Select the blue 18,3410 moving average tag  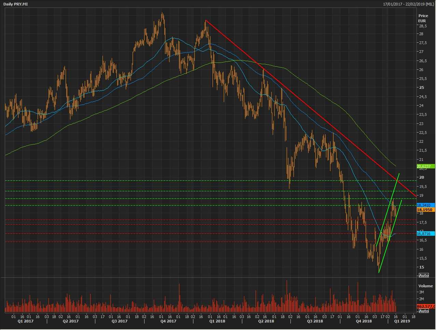click(426, 205)
